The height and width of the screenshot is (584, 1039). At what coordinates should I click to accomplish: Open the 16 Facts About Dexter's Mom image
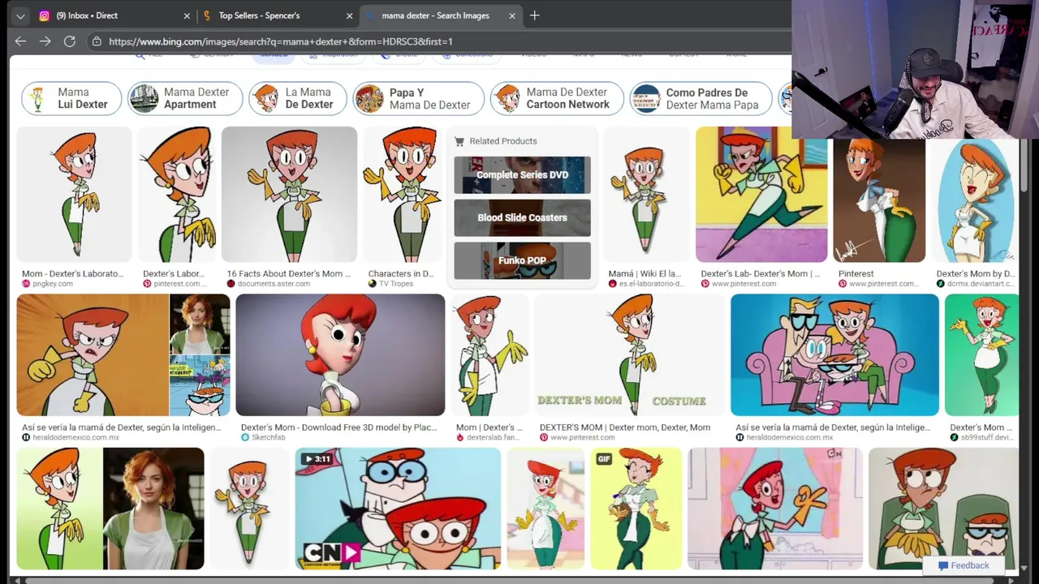289,195
